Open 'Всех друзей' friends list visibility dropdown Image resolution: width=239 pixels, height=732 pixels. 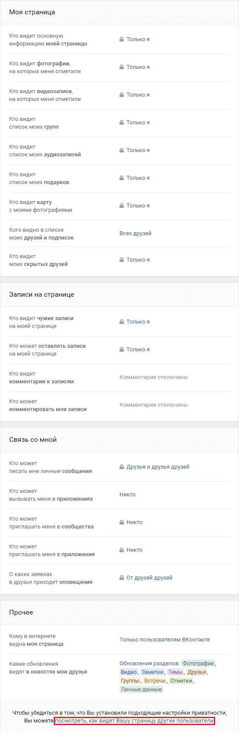(x=136, y=233)
